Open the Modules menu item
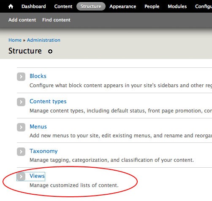212x201 pixels. tap(177, 6)
